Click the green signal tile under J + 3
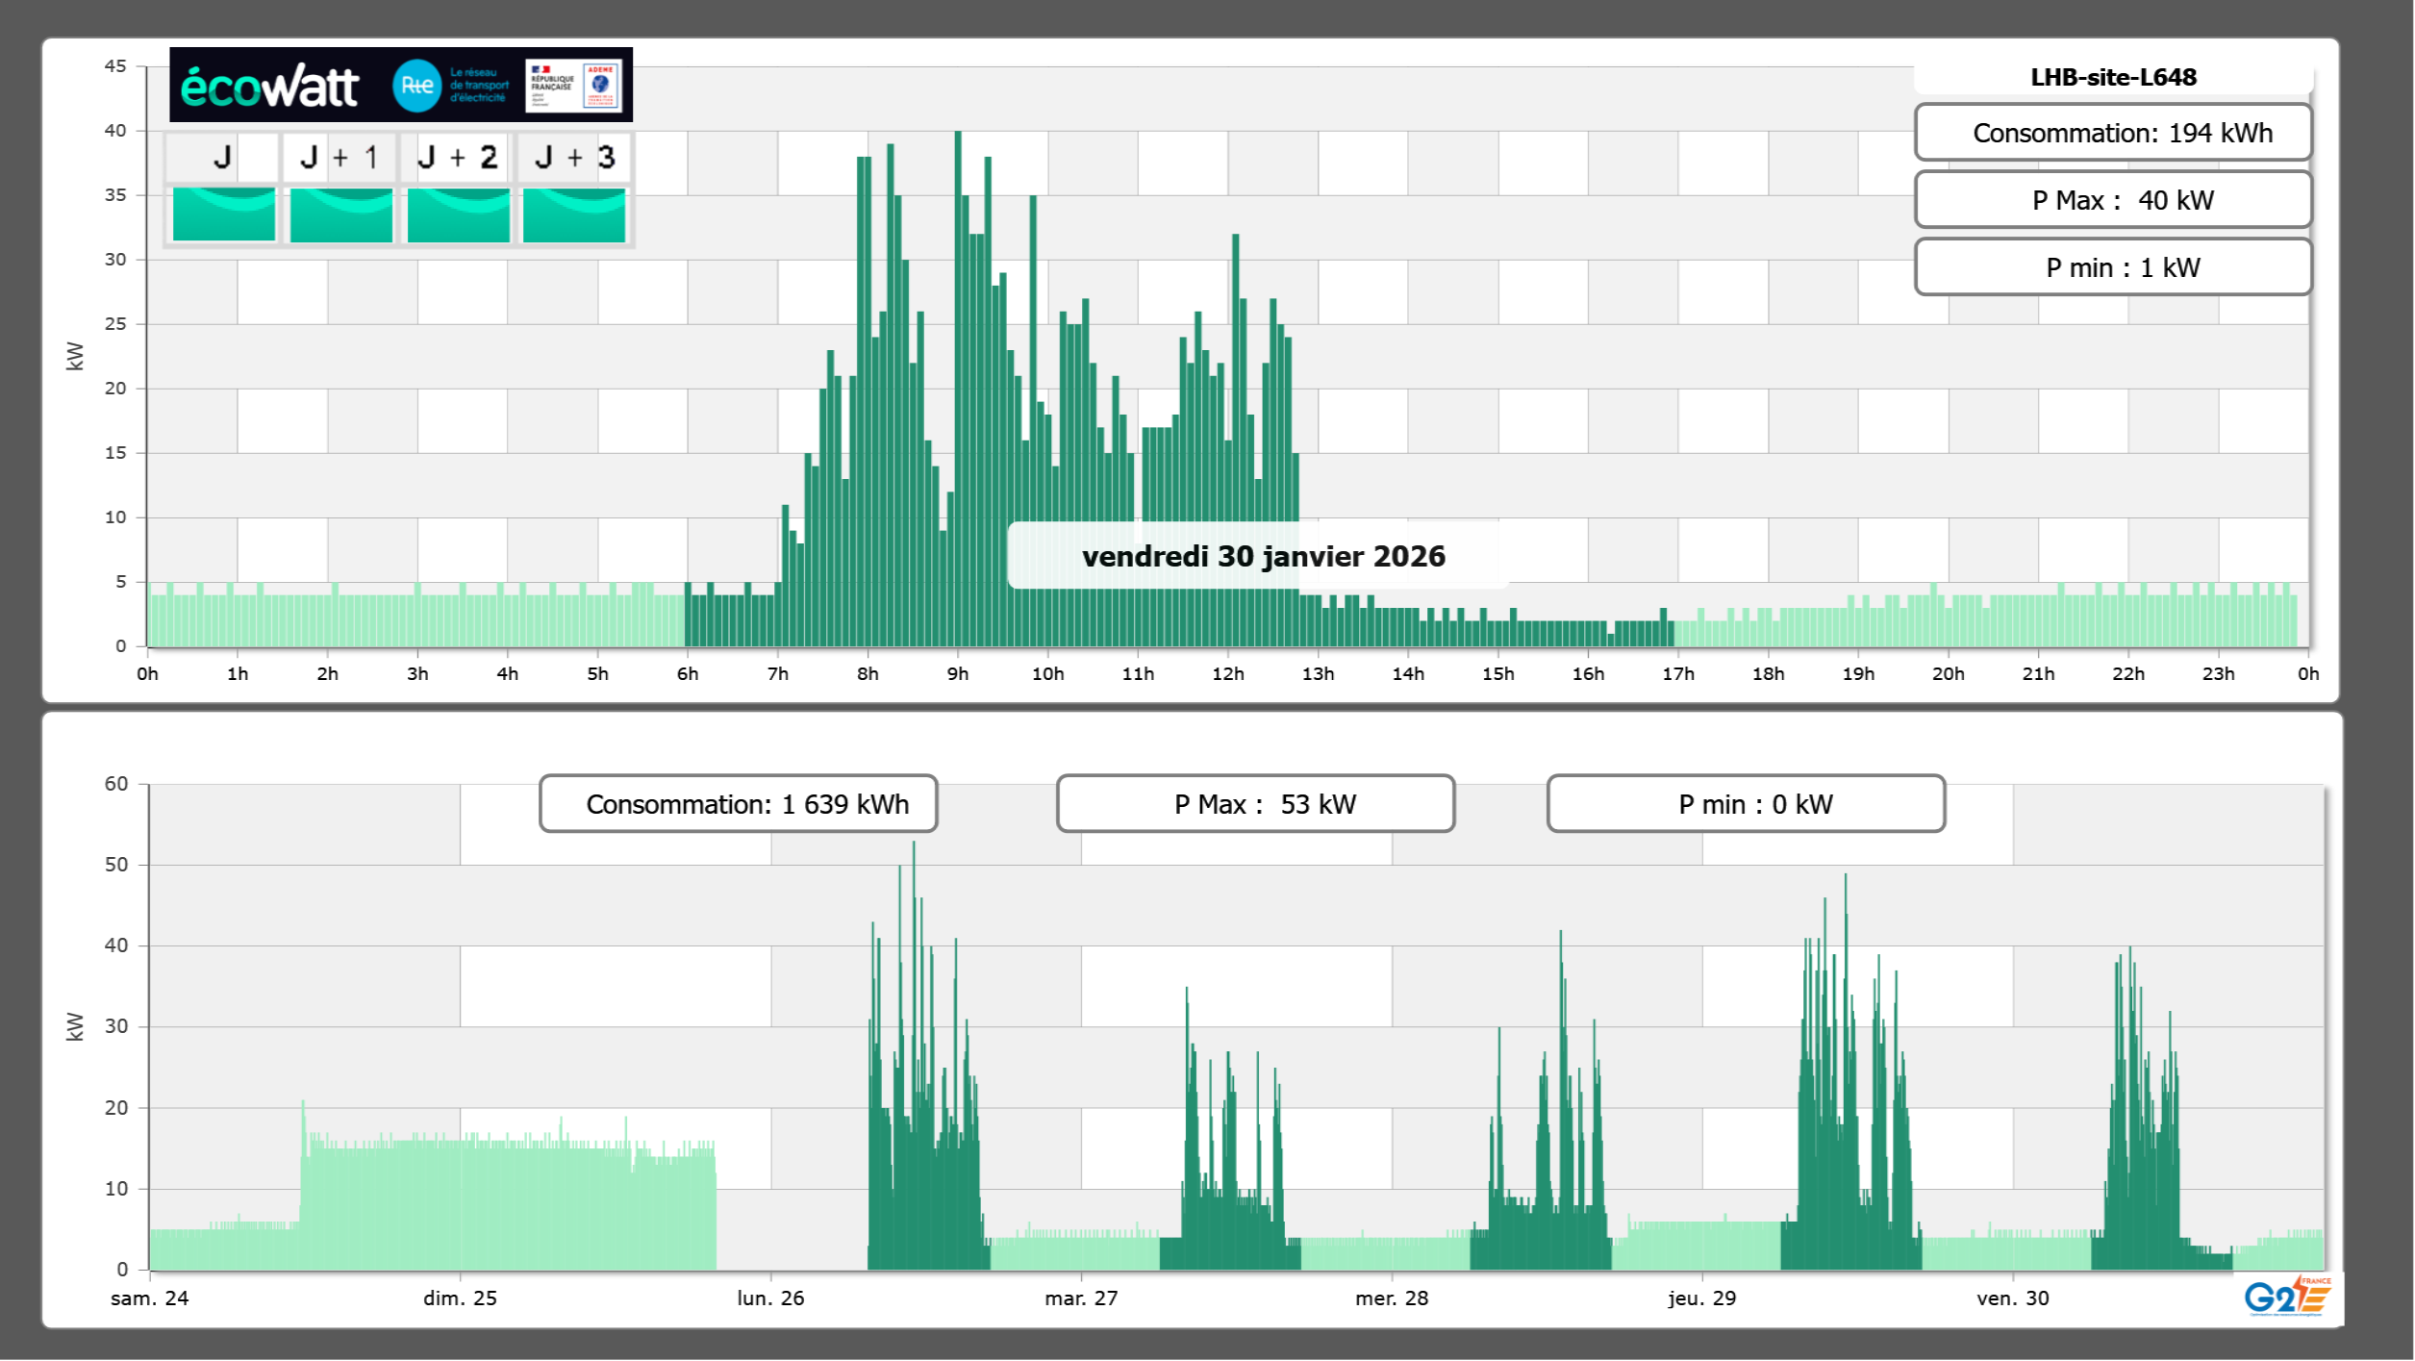The image size is (2415, 1361). [574, 214]
